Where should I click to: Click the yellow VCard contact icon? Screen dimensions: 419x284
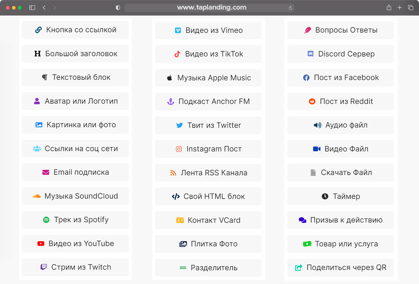pos(180,220)
